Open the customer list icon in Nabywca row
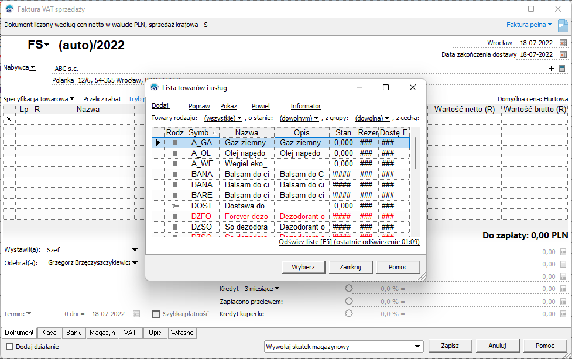Screen dimensions: 572x359 [x=562, y=69]
